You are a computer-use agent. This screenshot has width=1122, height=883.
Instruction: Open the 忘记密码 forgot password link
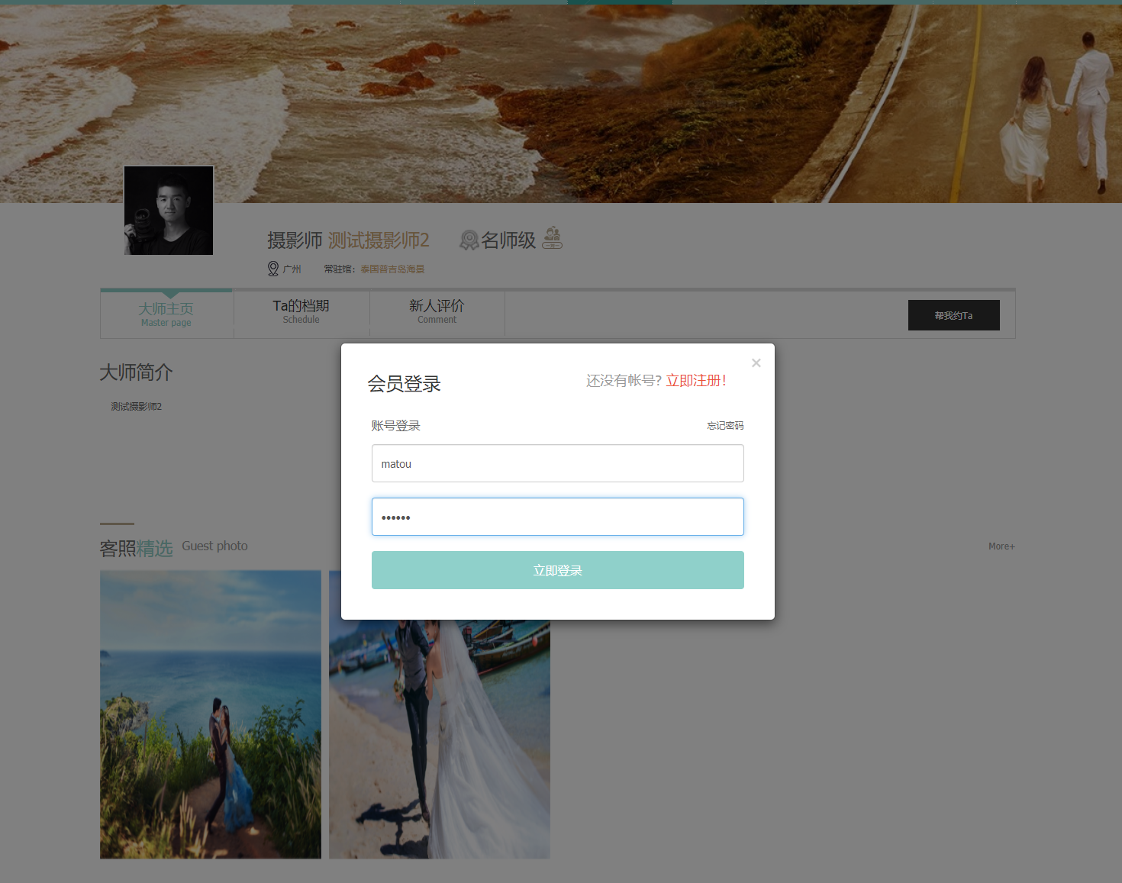click(x=725, y=426)
